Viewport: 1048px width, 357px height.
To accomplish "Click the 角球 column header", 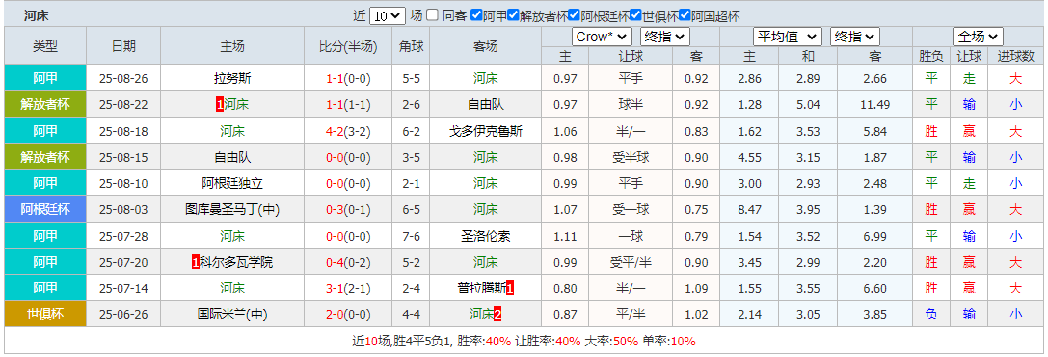I will pos(411,46).
